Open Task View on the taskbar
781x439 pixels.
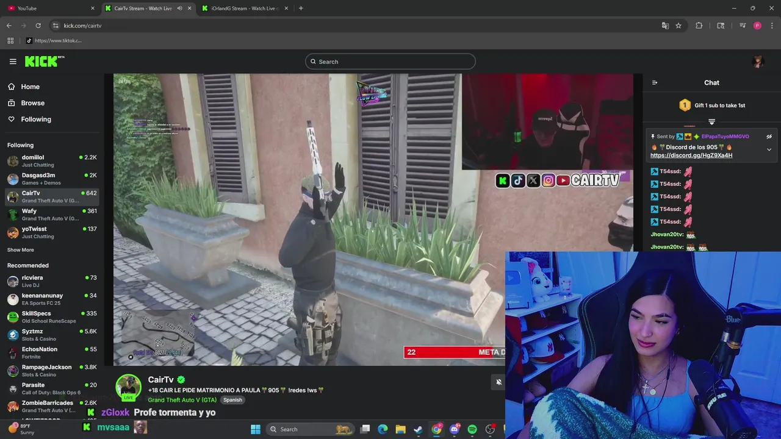[x=365, y=429]
